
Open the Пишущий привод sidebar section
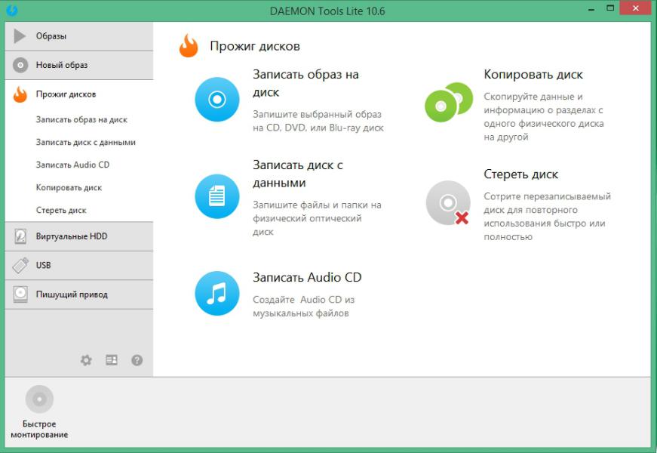tap(72, 294)
